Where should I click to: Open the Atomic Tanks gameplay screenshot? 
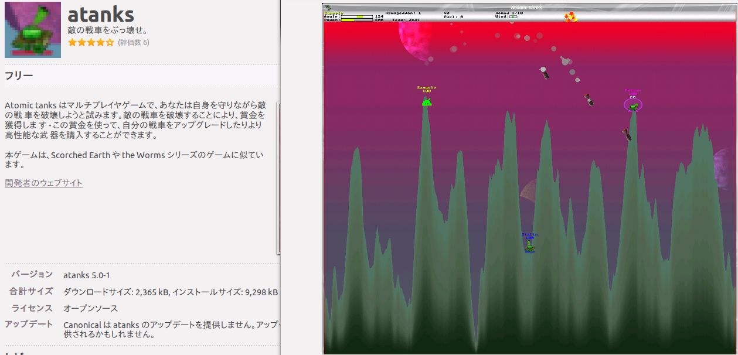coord(530,178)
